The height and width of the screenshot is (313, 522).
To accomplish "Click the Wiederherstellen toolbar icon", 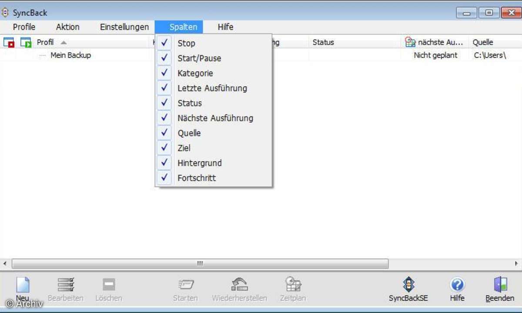I will pos(239,285).
